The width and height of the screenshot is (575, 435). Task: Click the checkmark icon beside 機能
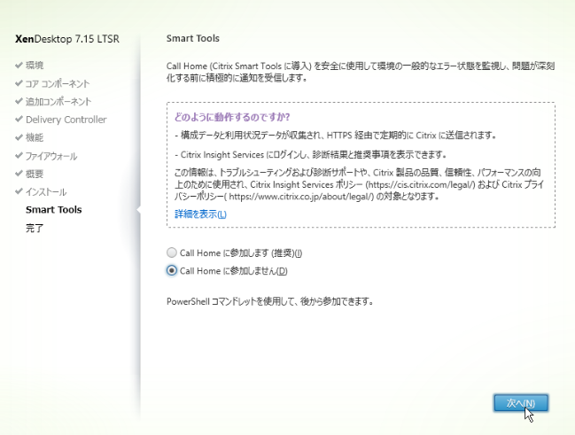click(19, 137)
